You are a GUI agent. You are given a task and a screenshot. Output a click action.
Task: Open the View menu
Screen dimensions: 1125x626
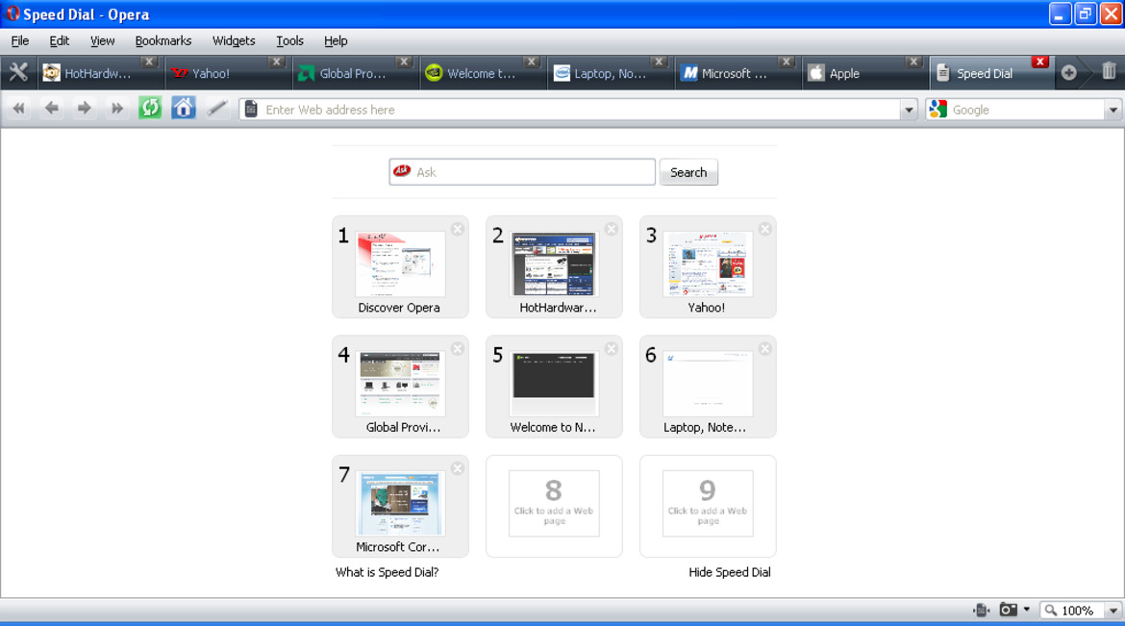pyautogui.click(x=102, y=41)
